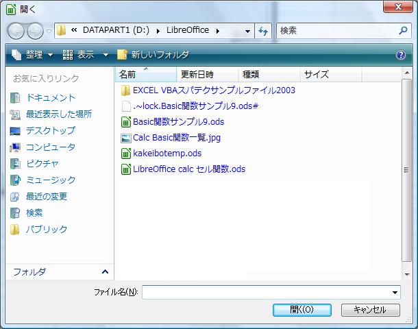Create folder with 新しいフォルダ button
Viewport: 418px width, 329px height.
(153, 55)
